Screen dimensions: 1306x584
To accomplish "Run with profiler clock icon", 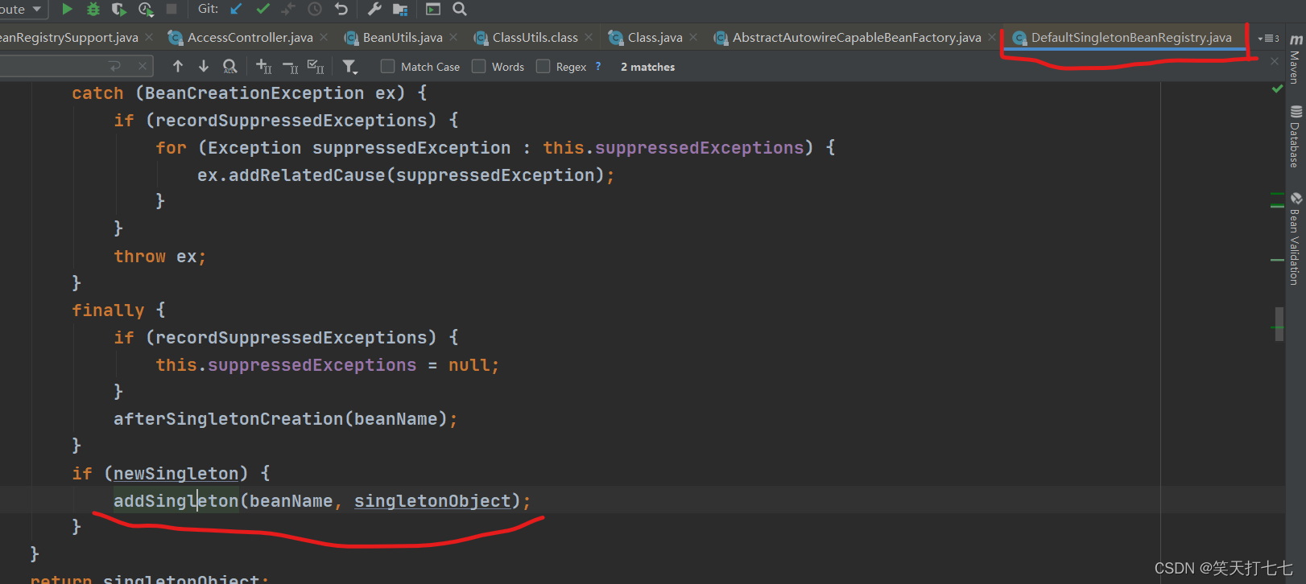I will click(x=146, y=9).
